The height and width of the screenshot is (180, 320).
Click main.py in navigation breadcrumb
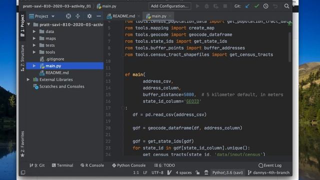pos(106,6)
